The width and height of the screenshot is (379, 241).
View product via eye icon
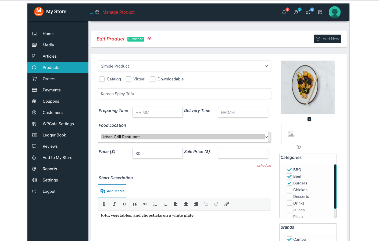pyautogui.click(x=149, y=39)
